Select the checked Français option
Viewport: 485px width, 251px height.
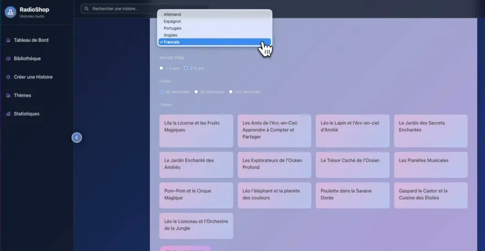(214, 42)
